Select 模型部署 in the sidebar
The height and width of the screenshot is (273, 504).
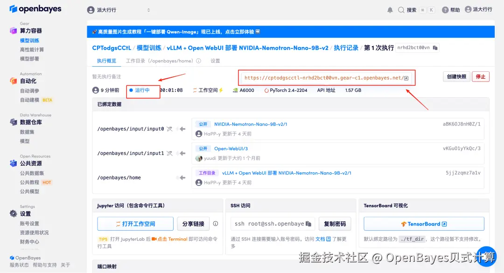[29, 59]
